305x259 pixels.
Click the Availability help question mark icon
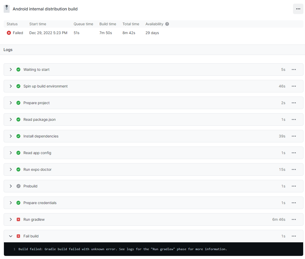[x=167, y=24]
